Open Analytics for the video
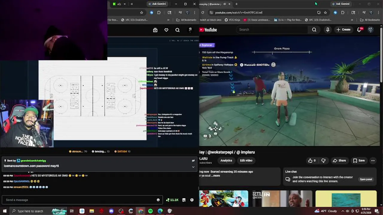 click(226, 161)
